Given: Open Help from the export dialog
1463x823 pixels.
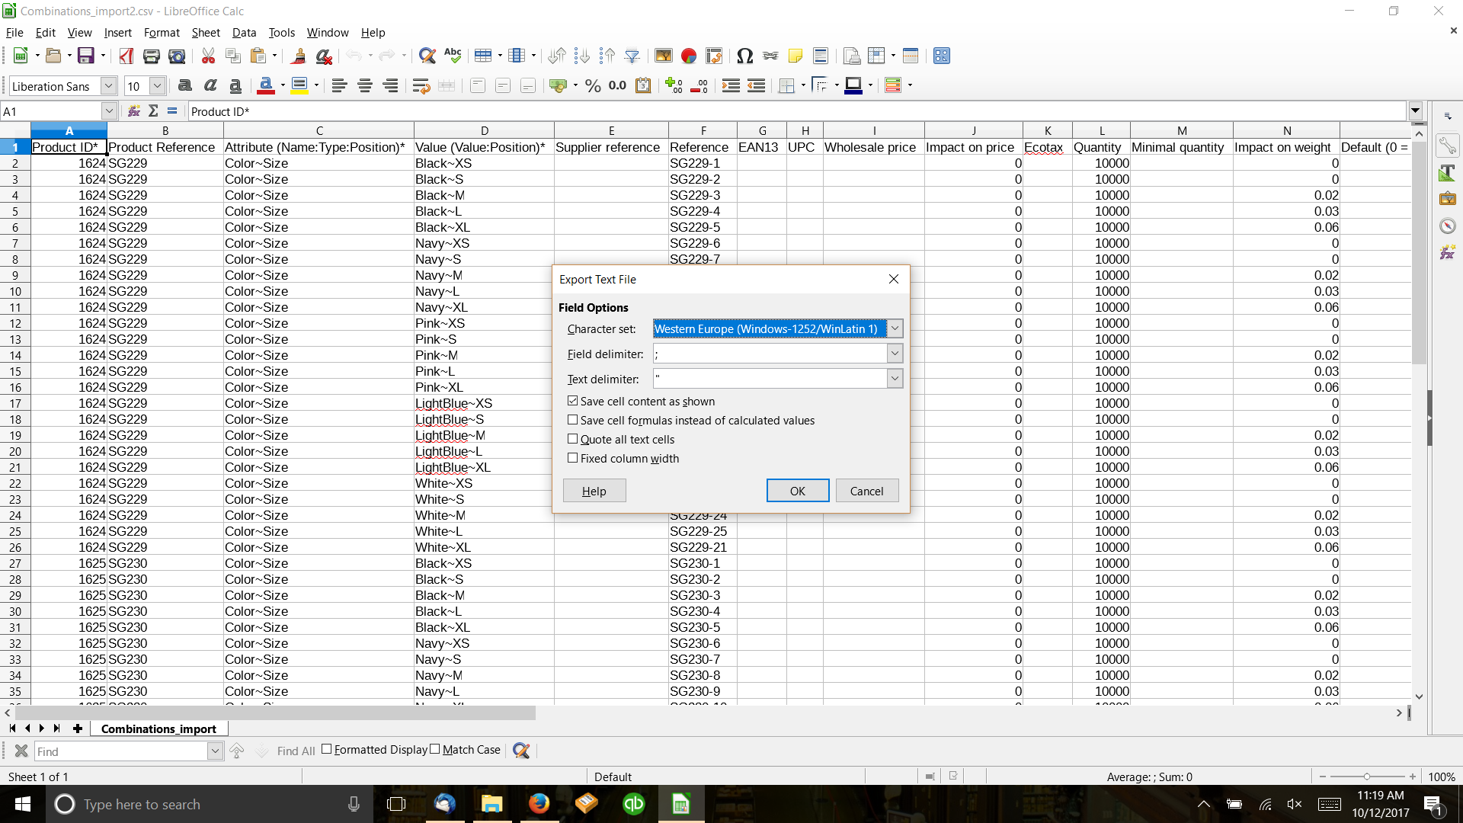Looking at the screenshot, I should pyautogui.click(x=594, y=490).
